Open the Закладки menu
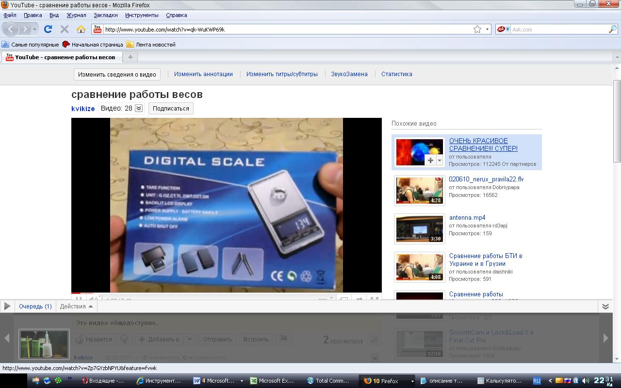This screenshot has height=388, width=621. coord(105,15)
